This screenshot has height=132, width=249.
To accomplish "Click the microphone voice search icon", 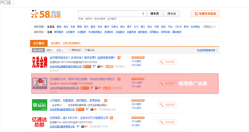I will (x=143, y=14).
